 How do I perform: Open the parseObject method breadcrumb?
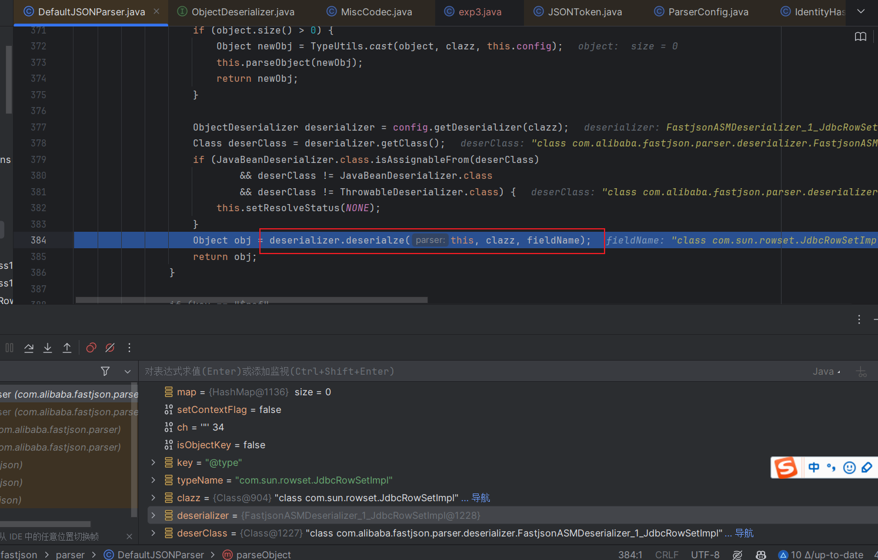click(x=257, y=555)
